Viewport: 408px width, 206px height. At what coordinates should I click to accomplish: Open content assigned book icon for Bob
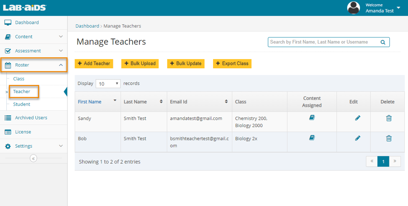312,138
